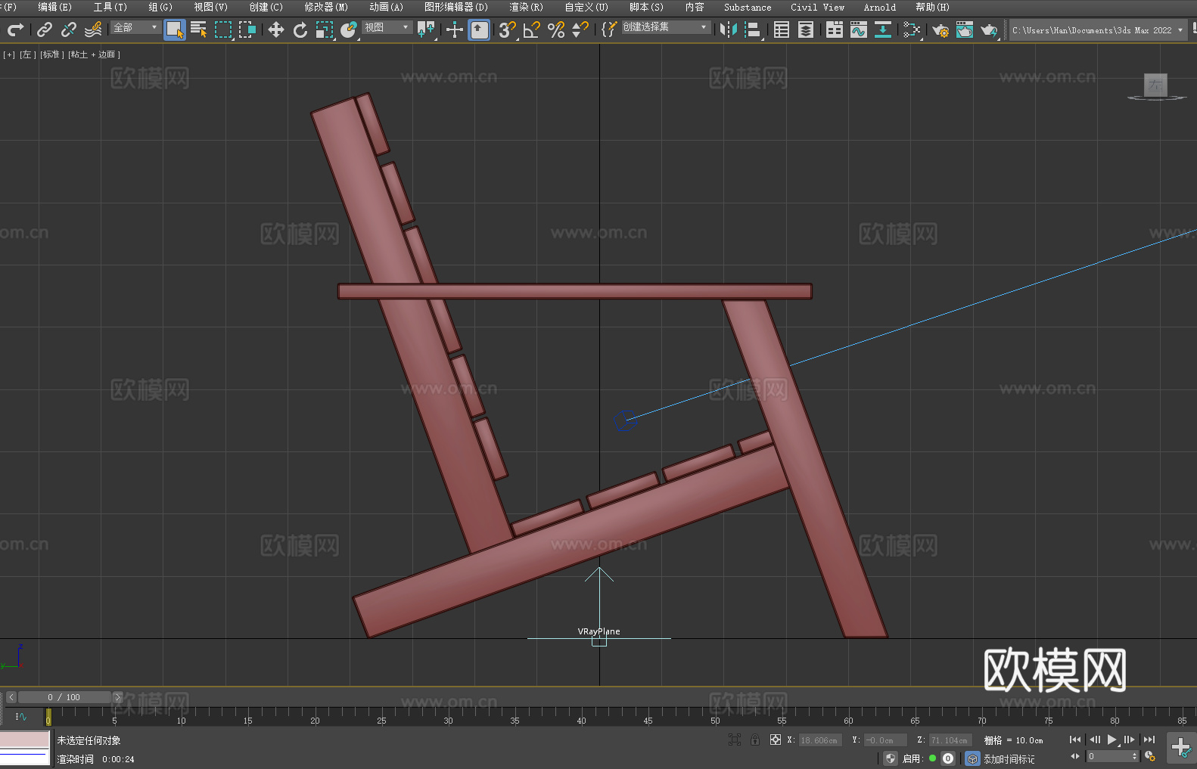Open the 创建(C) menu
The image size is (1197, 769).
[x=266, y=7]
